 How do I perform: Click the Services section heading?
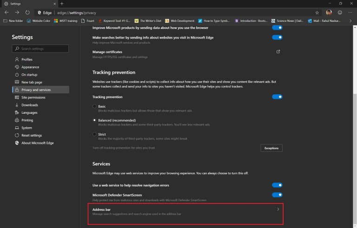(x=101, y=164)
